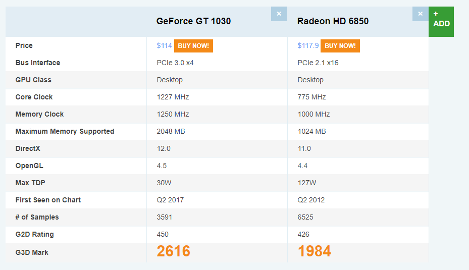469x270 pixels.
Task: Click the 2048 MB memory value
Action: pyautogui.click(x=171, y=131)
